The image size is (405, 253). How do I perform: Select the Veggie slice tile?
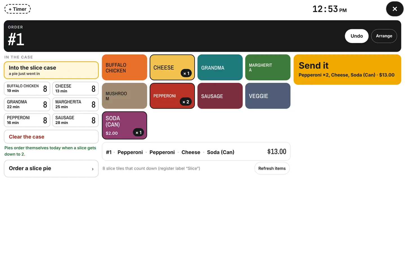click(268, 96)
